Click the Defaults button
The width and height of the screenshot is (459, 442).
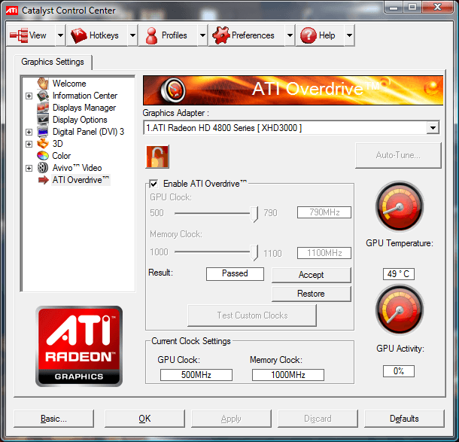point(404,419)
